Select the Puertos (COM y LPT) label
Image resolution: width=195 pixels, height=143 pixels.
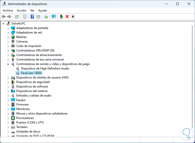(30, 122)
